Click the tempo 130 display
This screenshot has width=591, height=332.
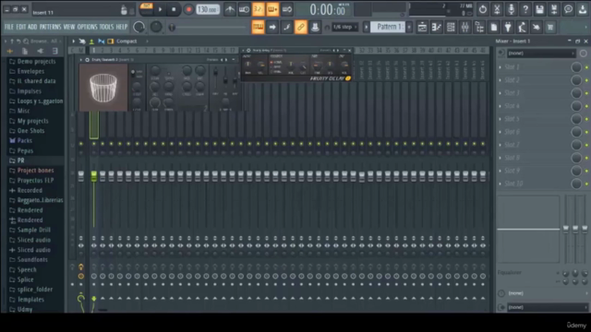click(x=208, y=9)
